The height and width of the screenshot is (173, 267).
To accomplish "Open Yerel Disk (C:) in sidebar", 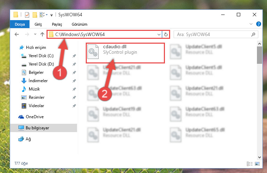I will click(x=41, y=56).
